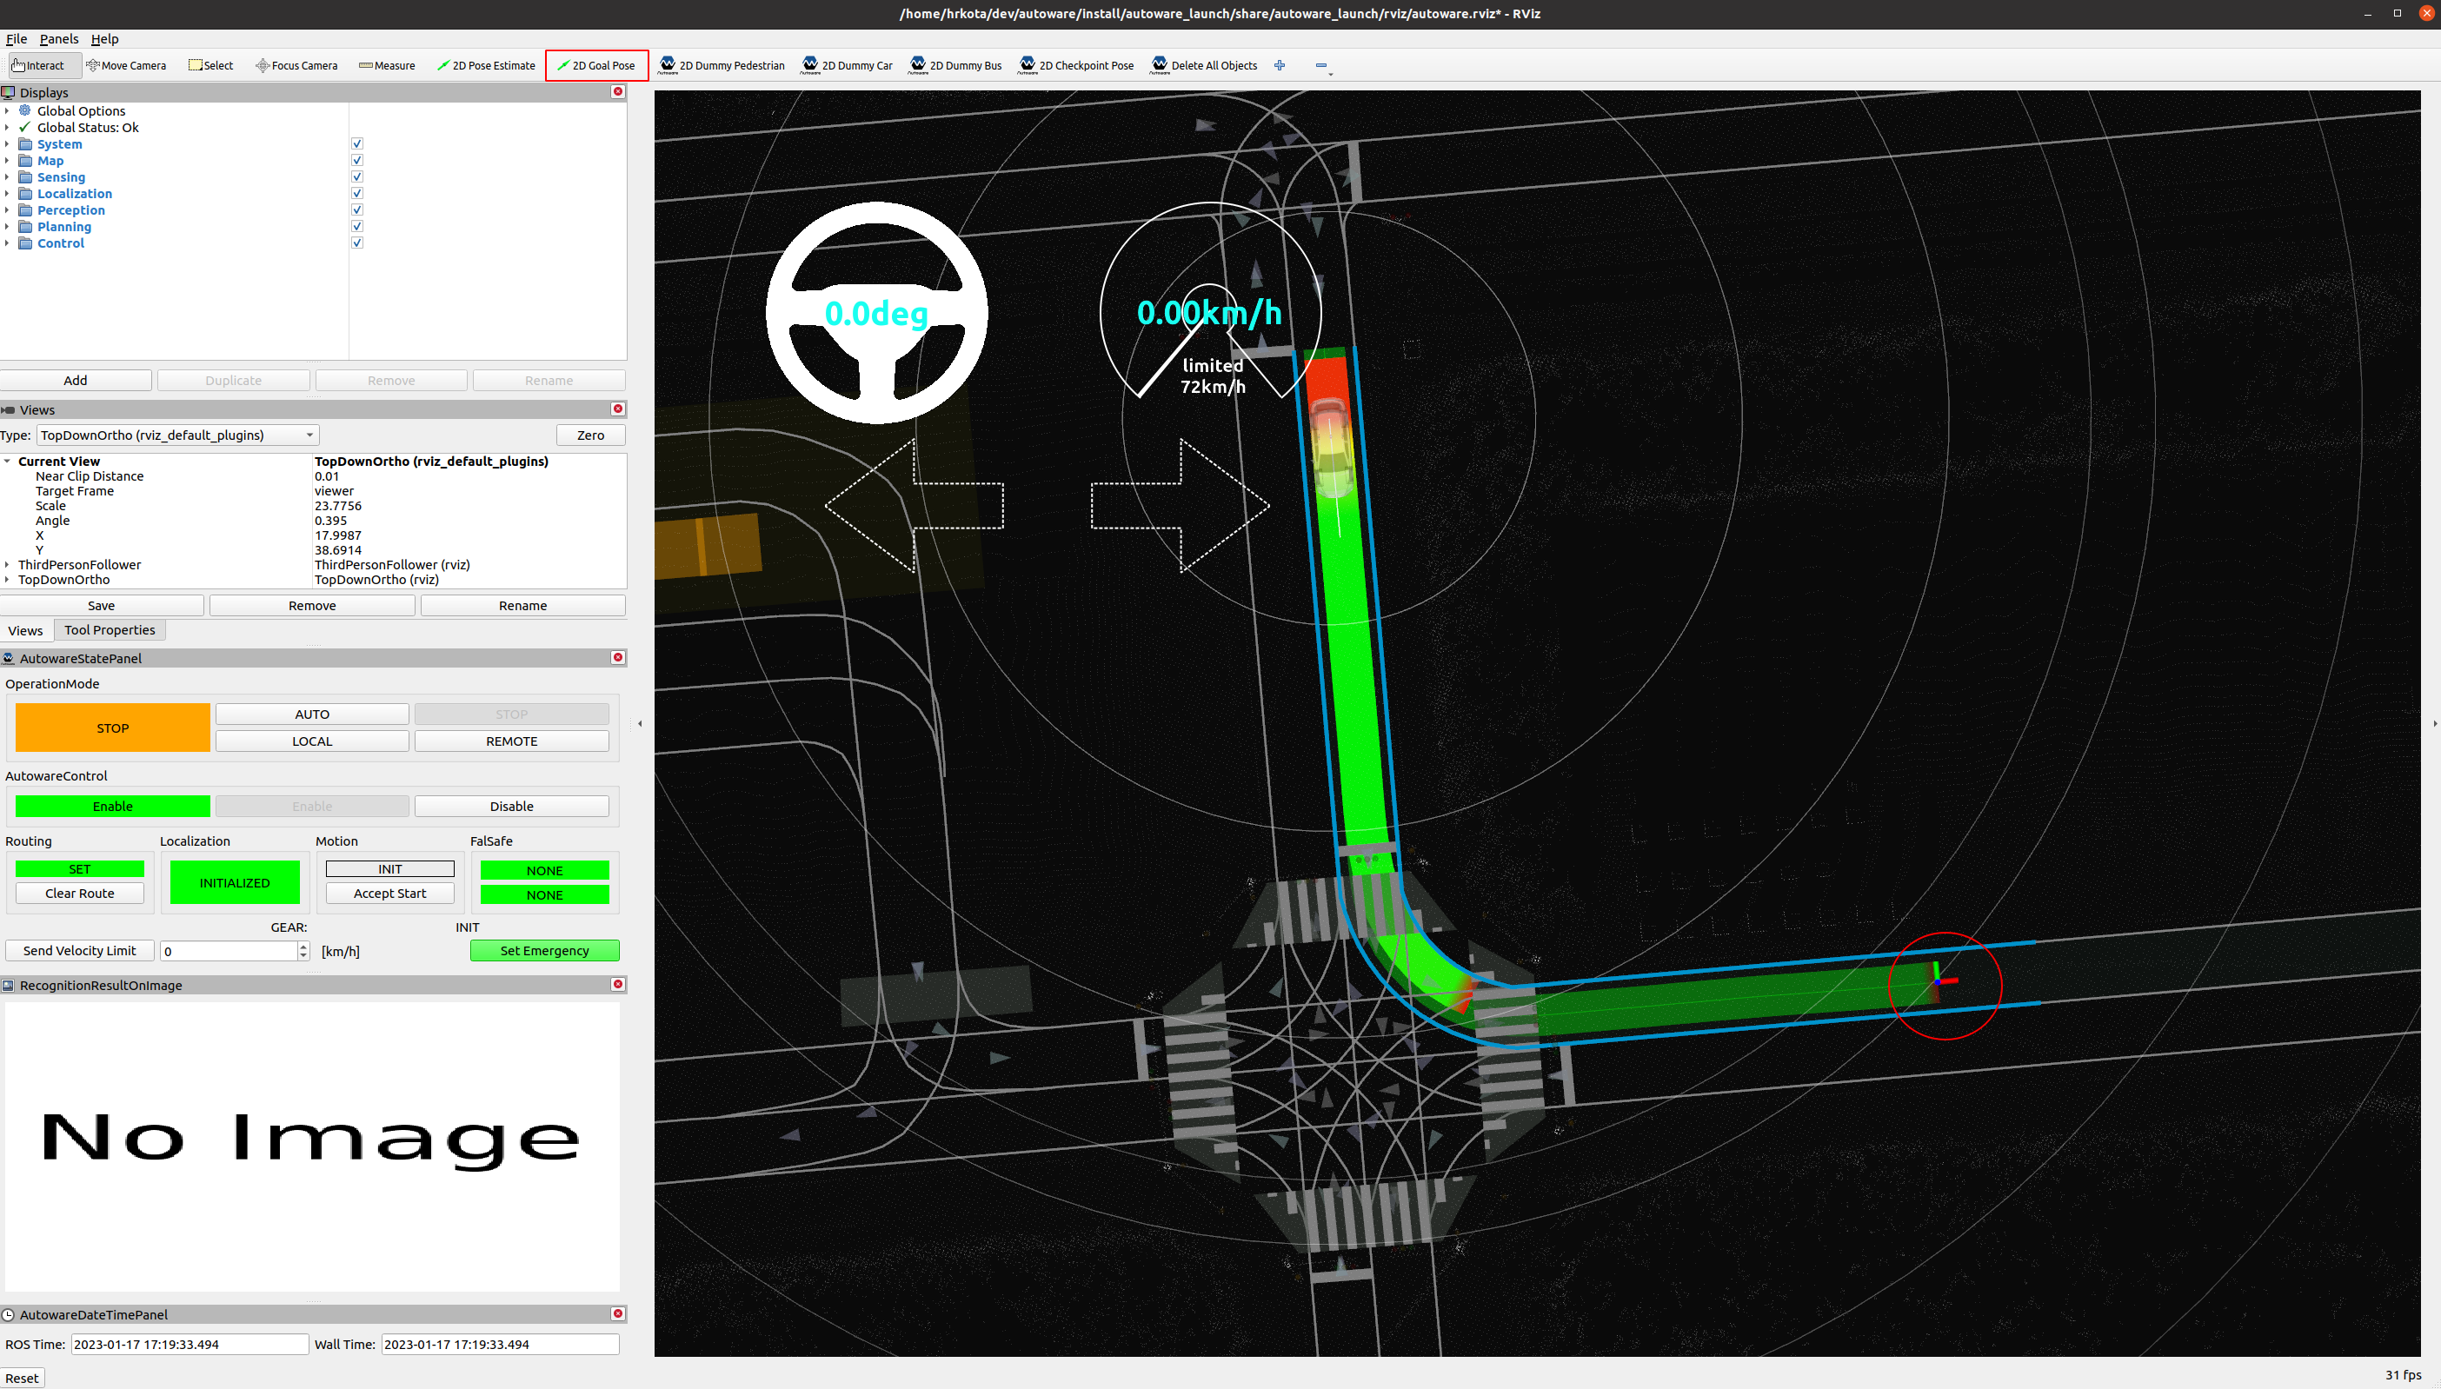Select the 2D Pose Estimate tool

pos(488,65)
